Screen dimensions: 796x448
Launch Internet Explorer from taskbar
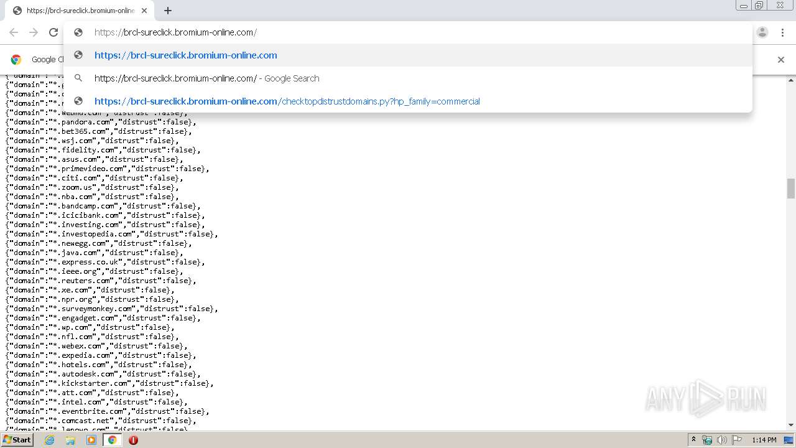point(49,440)
